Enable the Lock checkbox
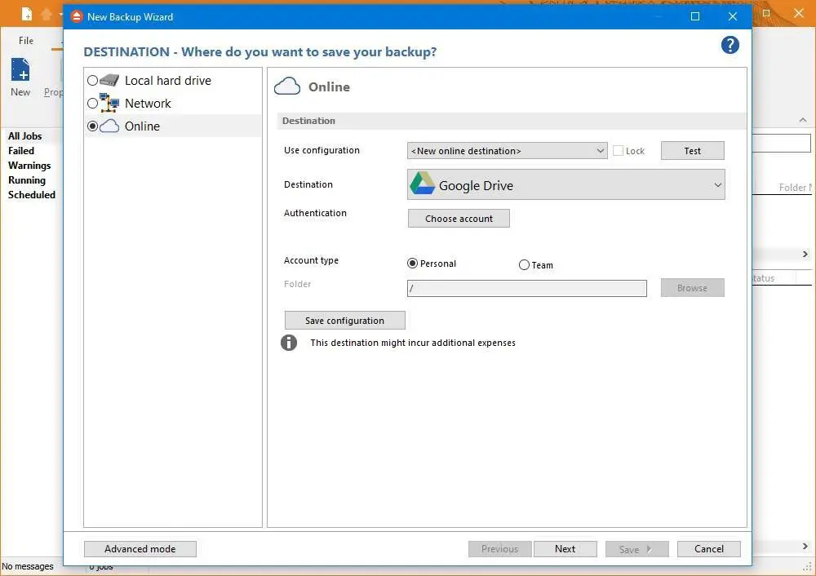816x576 pixels. tap(618, 151)
